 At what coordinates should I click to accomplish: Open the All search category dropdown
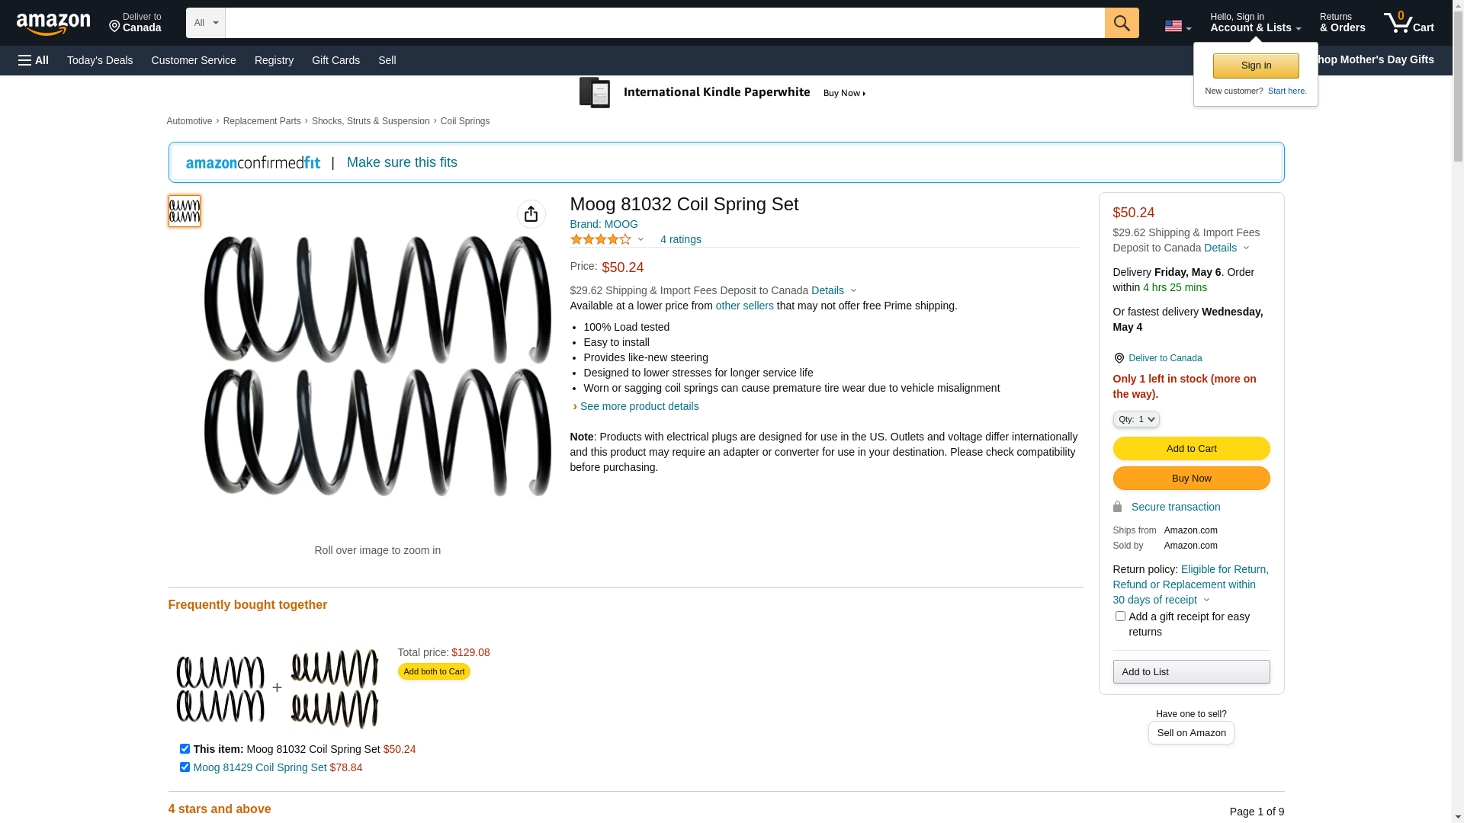pyautogui.click(x=206, y=23)
